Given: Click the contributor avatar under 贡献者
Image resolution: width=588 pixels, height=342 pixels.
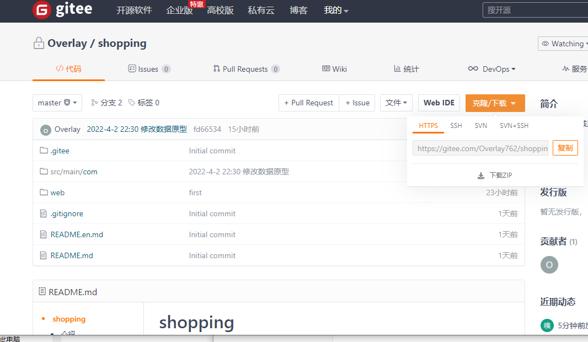Looking at the screenshot, I should coord(549,265).
